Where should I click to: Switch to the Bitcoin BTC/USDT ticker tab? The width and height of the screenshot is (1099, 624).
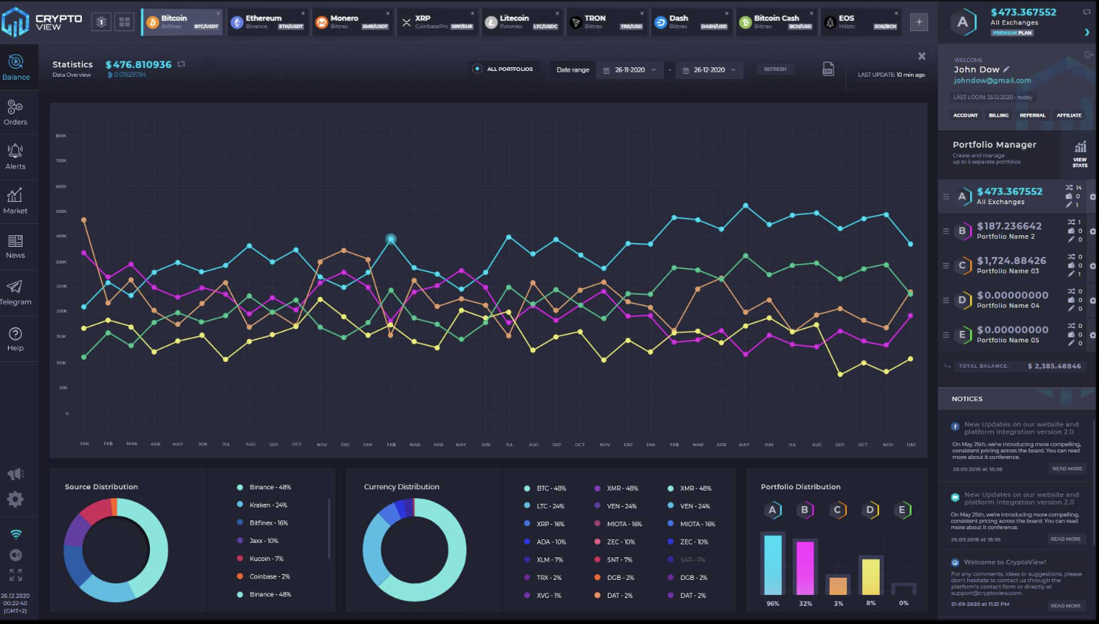click(x=182, y=21)
